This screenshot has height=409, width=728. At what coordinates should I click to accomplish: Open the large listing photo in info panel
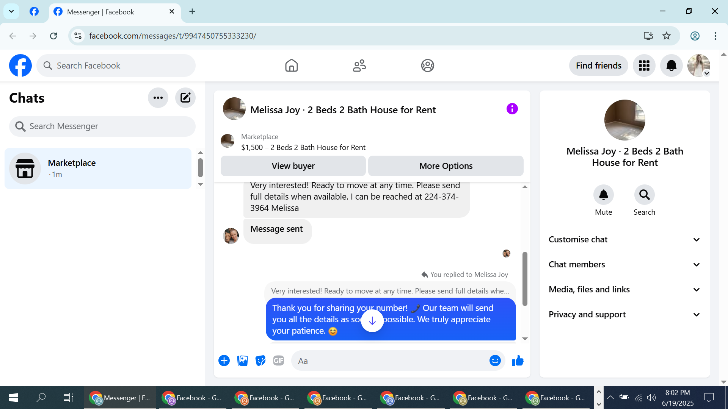click(x=625, y=120)
